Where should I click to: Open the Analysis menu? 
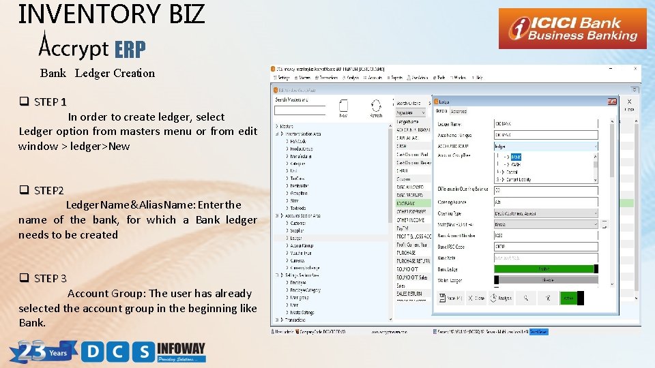coord(351,78)
